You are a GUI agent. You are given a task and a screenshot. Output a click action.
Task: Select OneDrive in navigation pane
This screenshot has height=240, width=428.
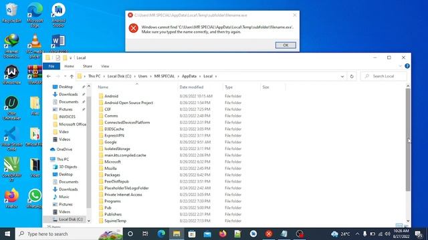click(x=64, y=149)
